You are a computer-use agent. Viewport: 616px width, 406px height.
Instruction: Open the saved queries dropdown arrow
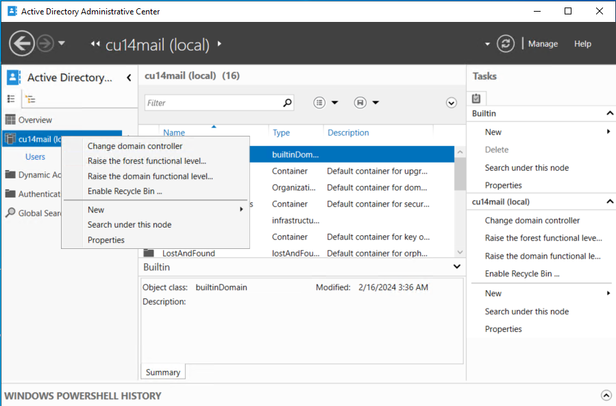(x=375, y=103)
